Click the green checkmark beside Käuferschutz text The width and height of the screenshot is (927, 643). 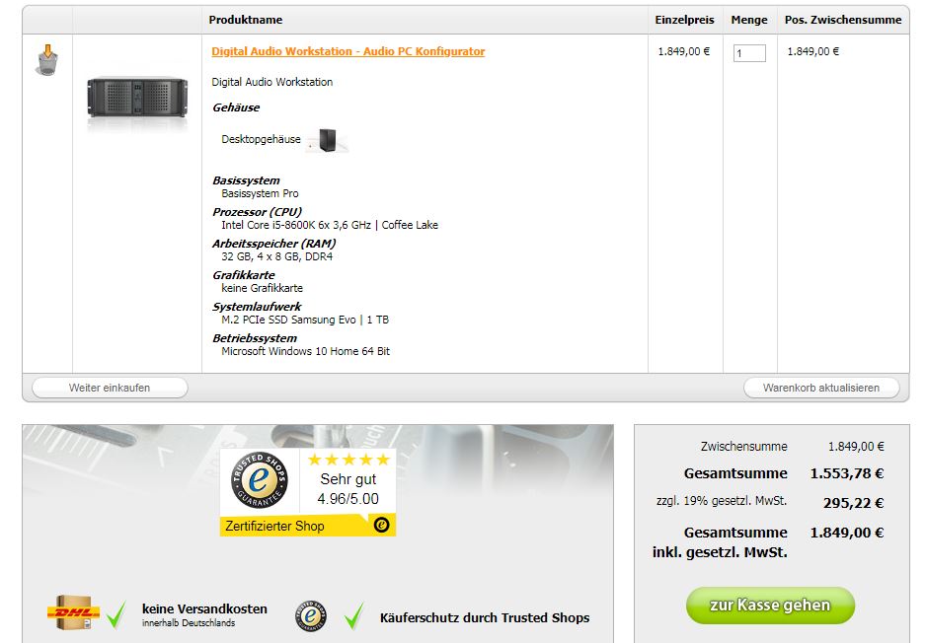click(353, 615)
